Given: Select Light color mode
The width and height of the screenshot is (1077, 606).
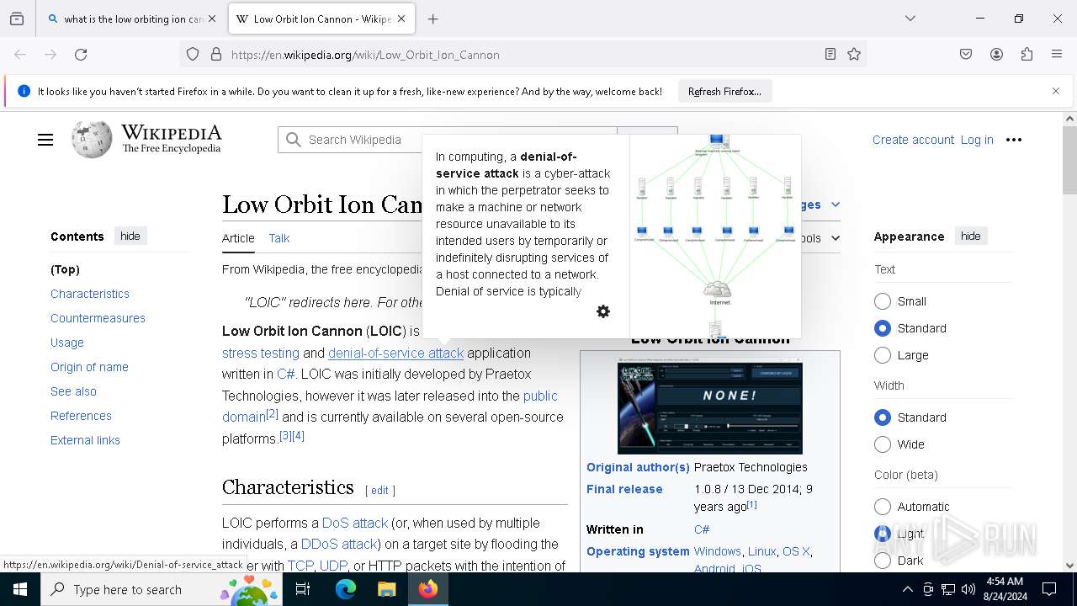Looking at the screenshot, I should point(883,534).
